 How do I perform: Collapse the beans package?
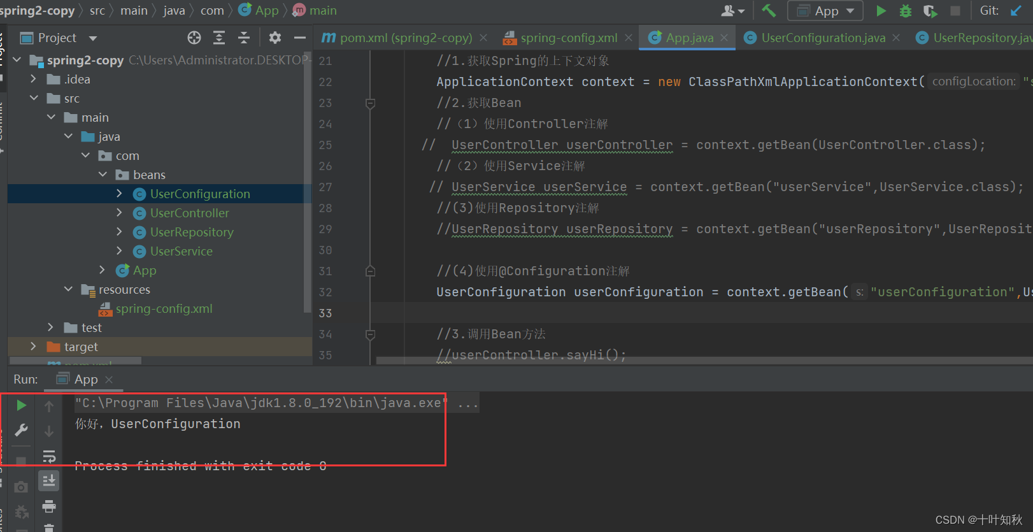click(103, 174)
